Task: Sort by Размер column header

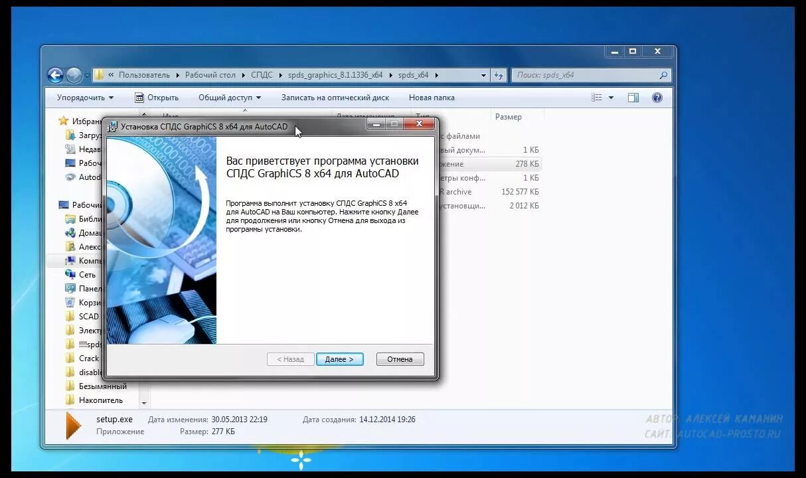Action: coord(509,117)
